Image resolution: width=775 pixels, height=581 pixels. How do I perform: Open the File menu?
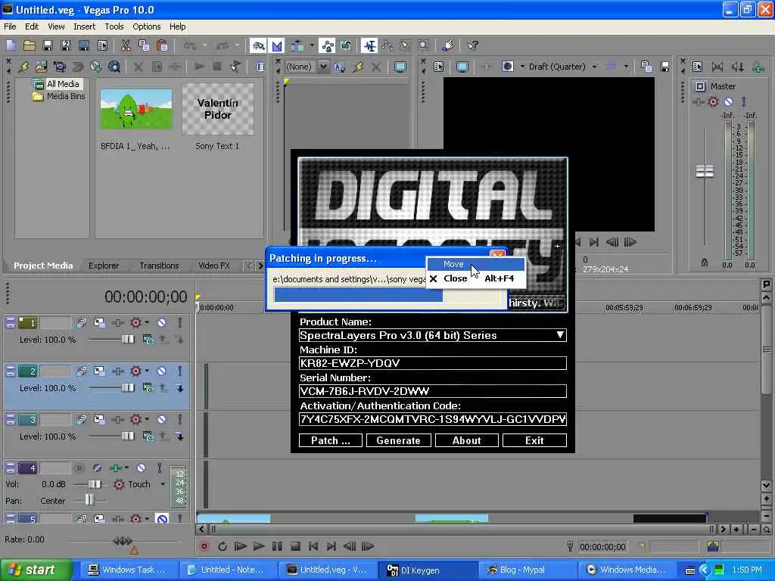10,26
